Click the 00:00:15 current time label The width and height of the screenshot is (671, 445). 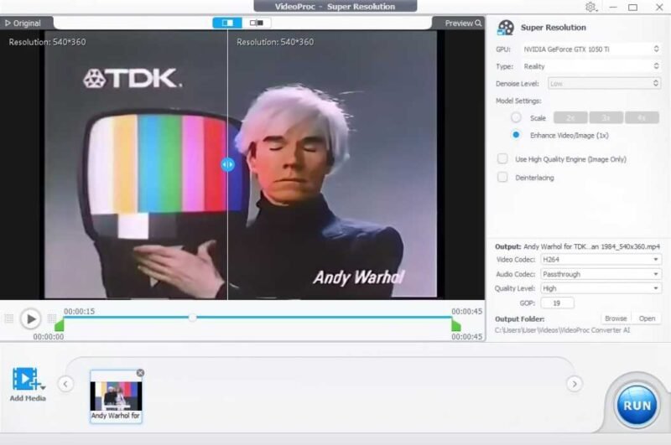click(x=79, y=311)
